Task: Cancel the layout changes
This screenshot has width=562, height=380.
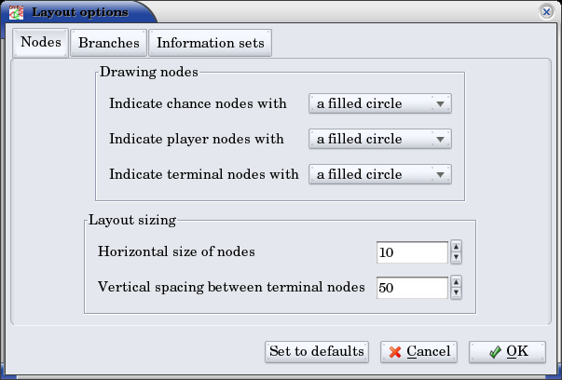Action: 418,351
